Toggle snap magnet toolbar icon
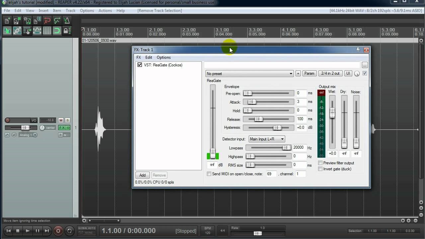This screenshot has width=425, height=239. coord(57,31)
